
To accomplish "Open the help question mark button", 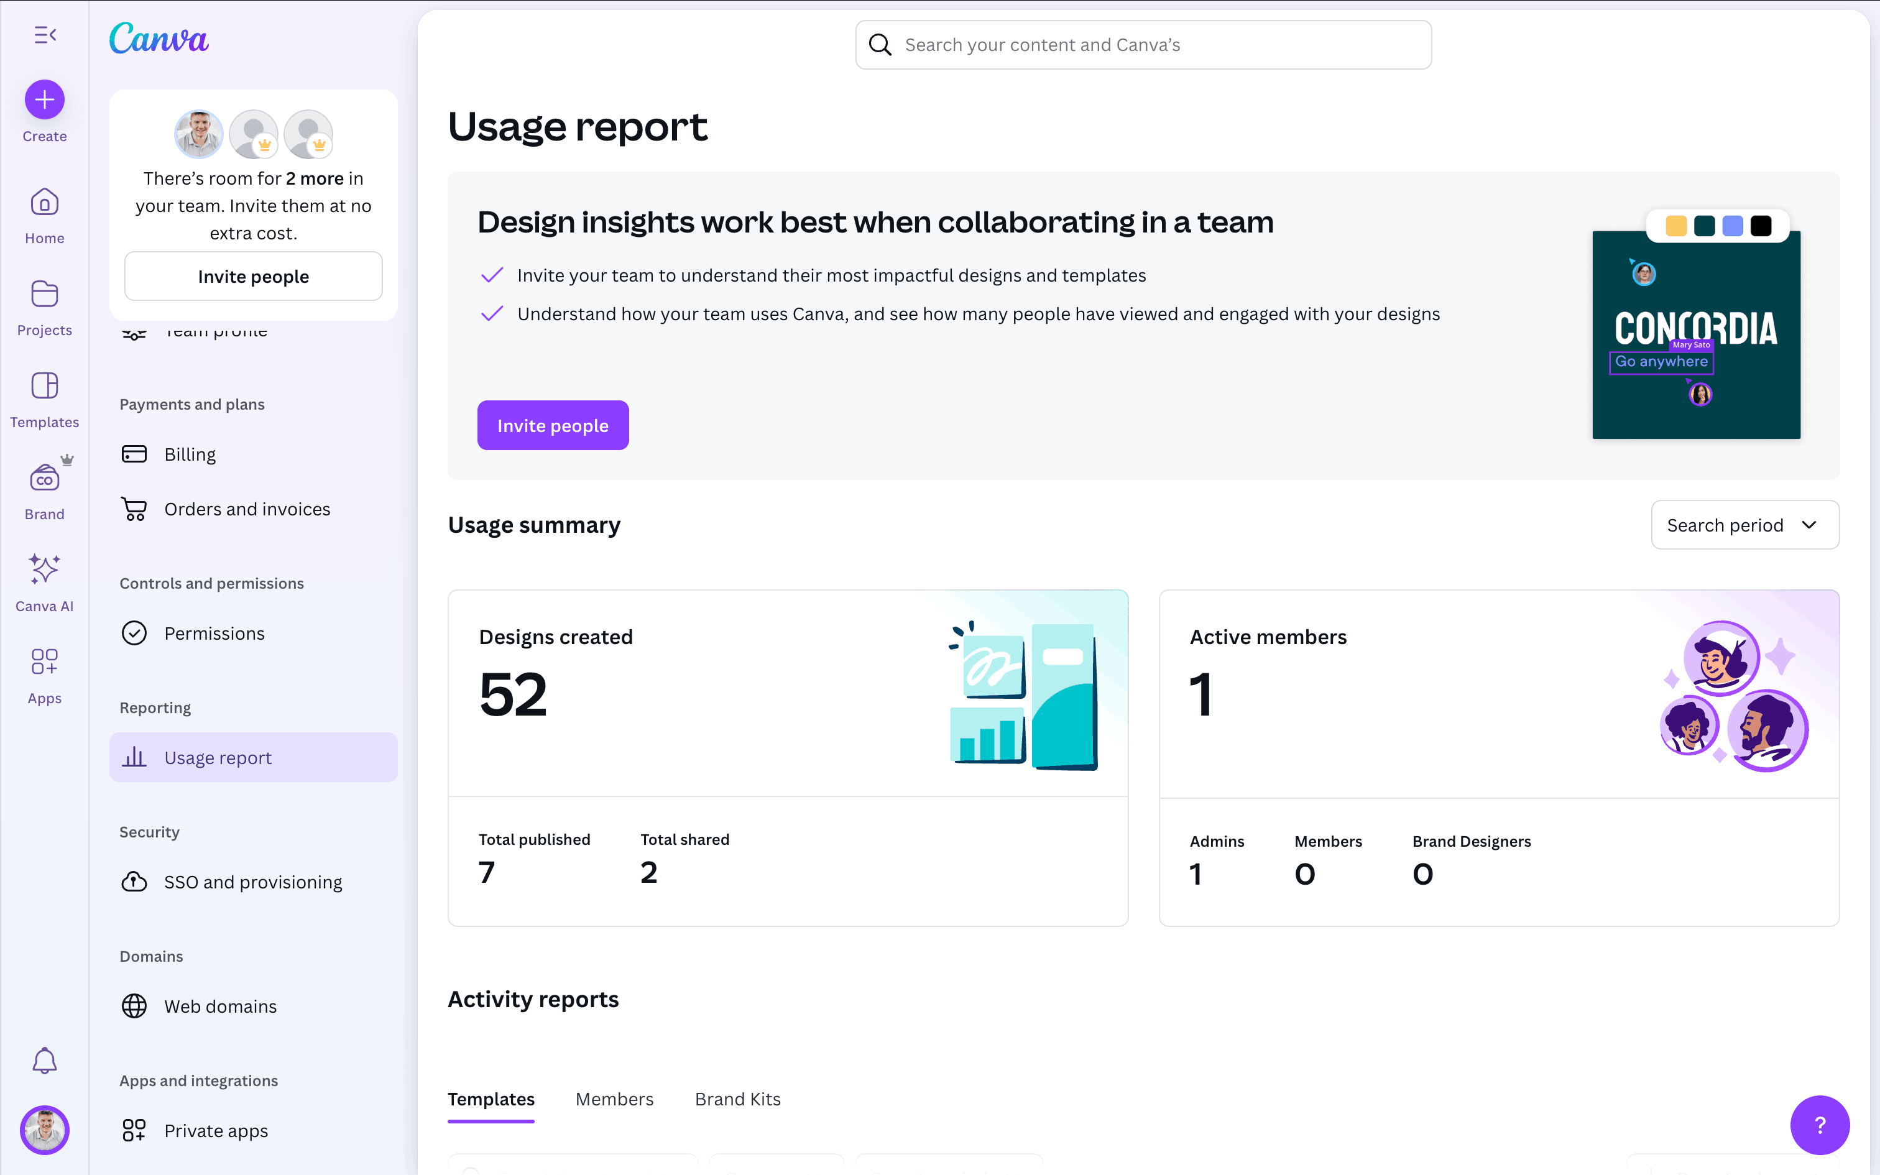I will 1820,1125.
